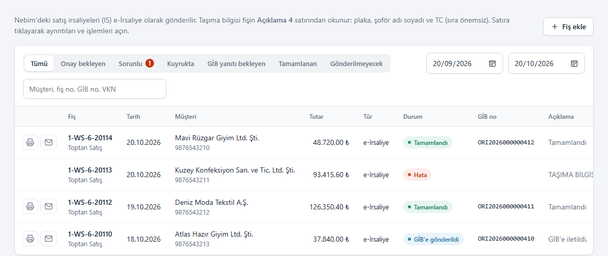
Task: Select customer Atlas Hazır Giyim Ltd. Şti.
Action: 214,234
